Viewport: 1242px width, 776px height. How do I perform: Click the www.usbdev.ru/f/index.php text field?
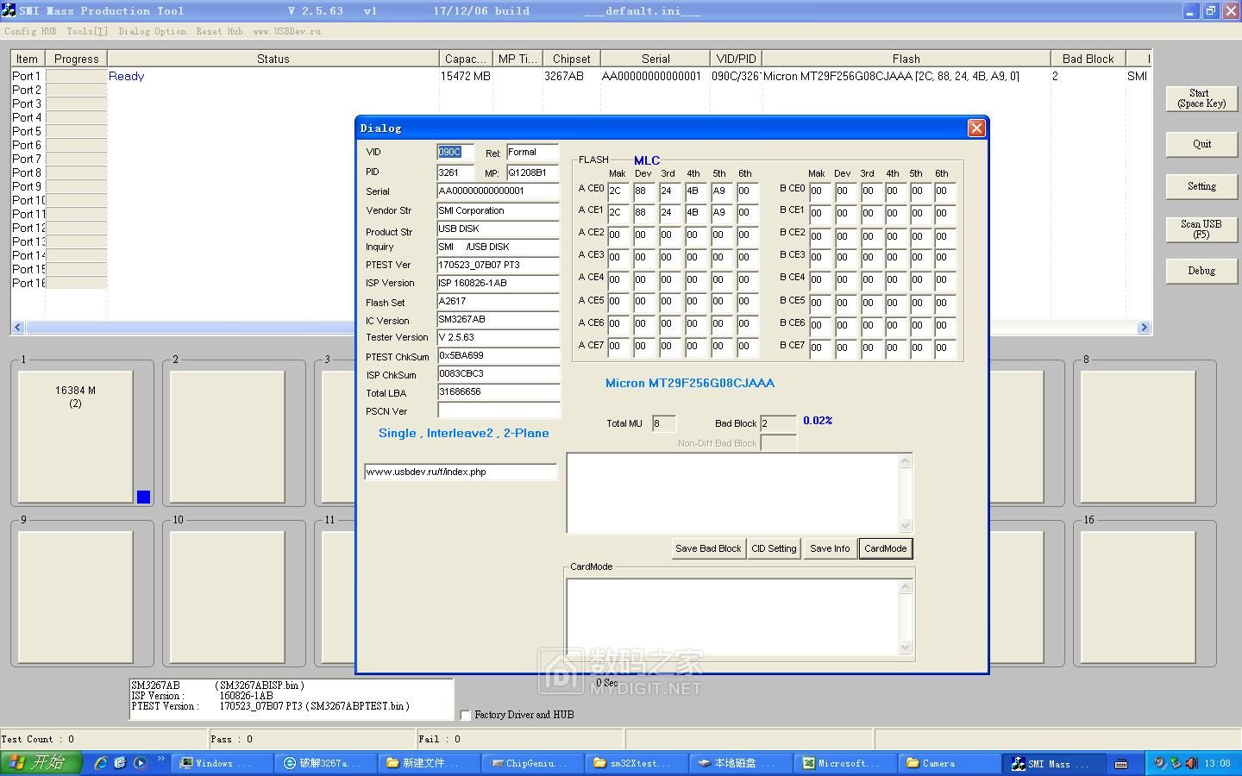point(461,472)
